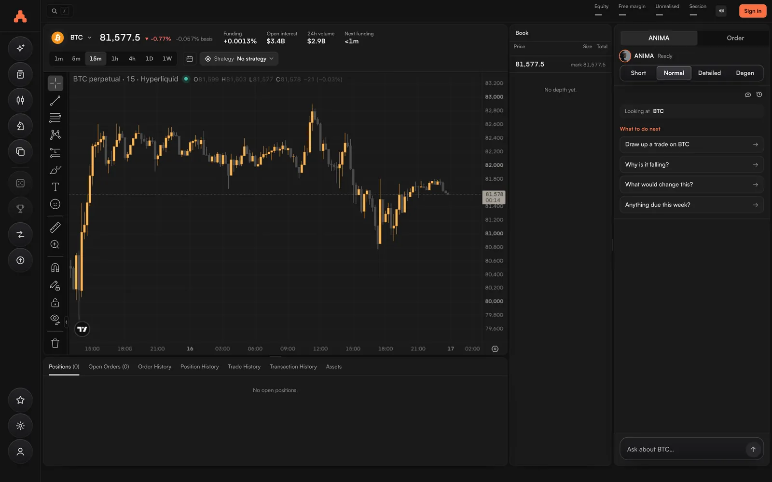The width and height of the screenshot is (772, 482).
Task: Select the ruler measure tool
Action: (55, 227)
